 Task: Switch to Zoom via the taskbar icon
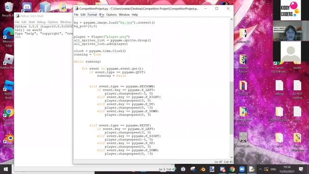tap(242, 169)
